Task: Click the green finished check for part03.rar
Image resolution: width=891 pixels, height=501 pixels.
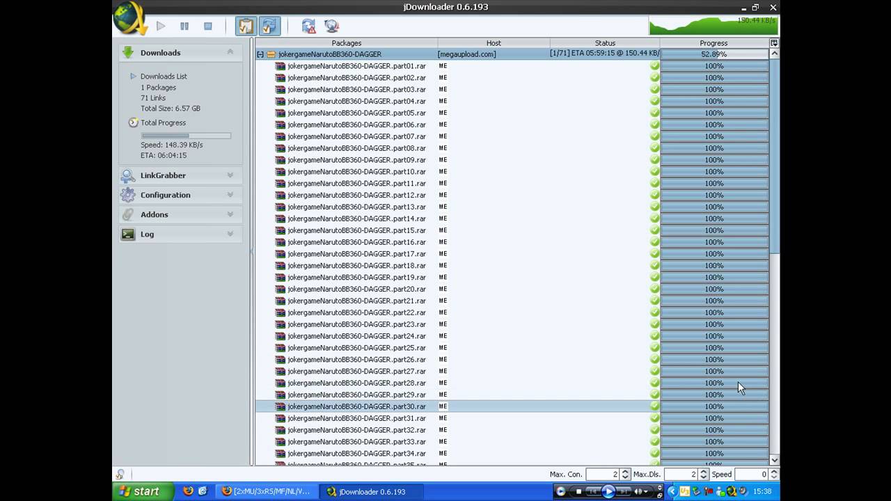Action: point(654,90)
